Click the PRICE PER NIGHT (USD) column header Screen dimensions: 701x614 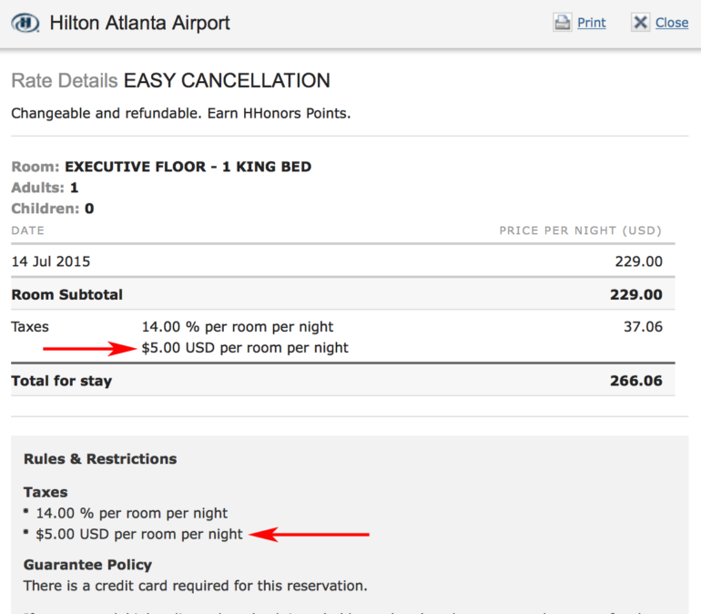(x=580, y=230)
